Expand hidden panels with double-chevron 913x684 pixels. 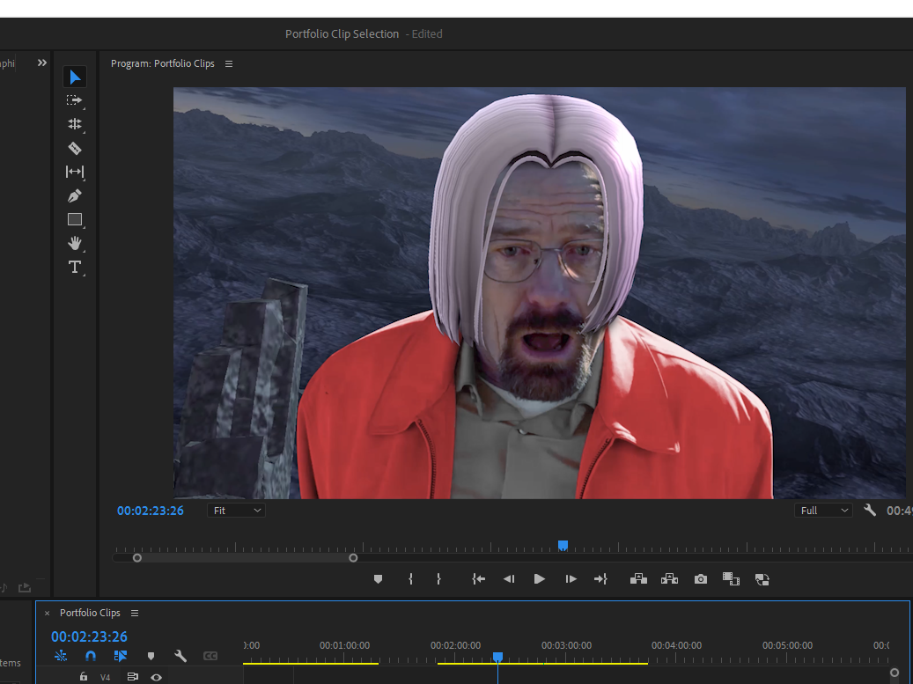(42, 63)
